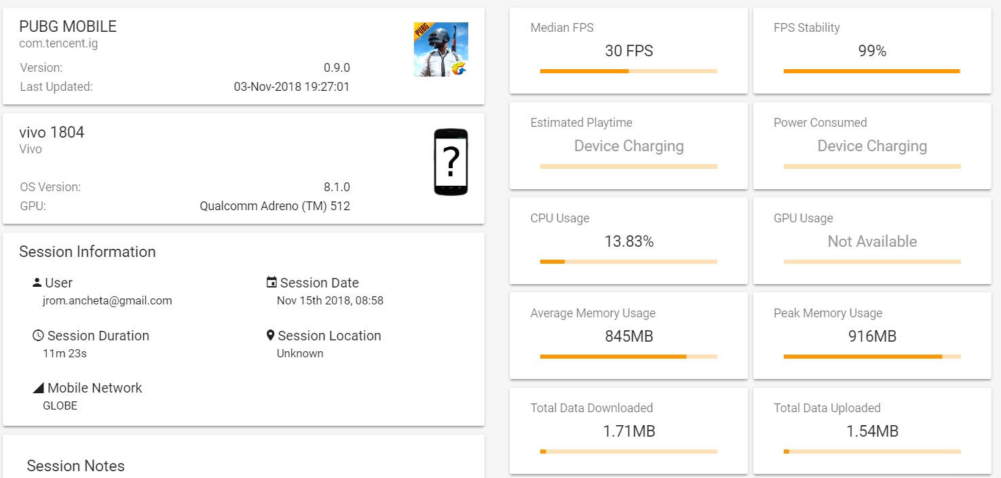This screenshot has height=478, width=1001.
Task: Click the GPU Usage Not Available card
Action: point(872,241)
